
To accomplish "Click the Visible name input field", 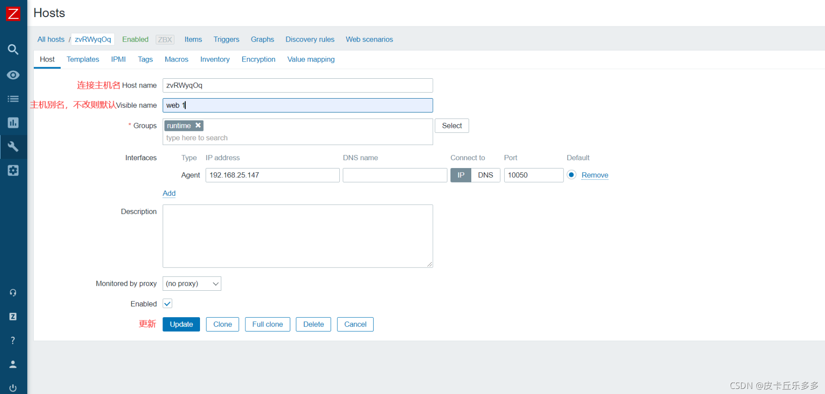I will click(298, 105).
